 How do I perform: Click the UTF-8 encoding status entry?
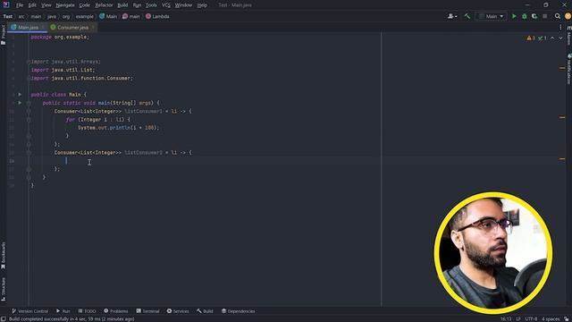click(531, 319)
